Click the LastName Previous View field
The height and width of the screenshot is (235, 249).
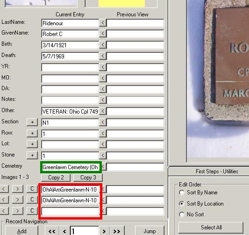(135, 23)
